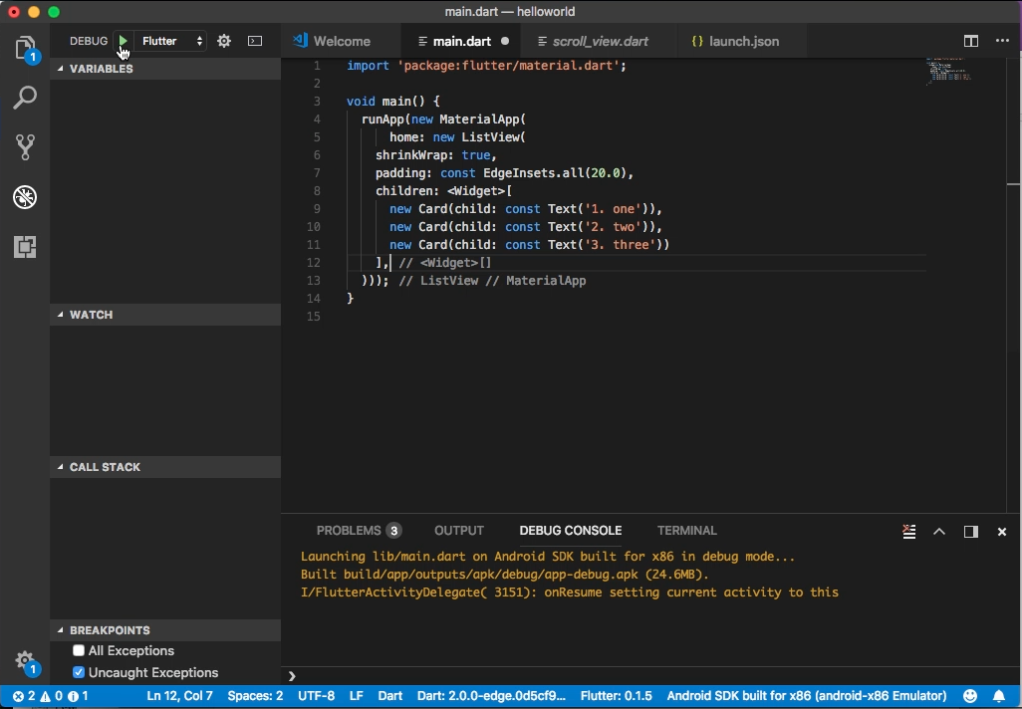
Task: Open the editor More Actions menu
Action: [x=1002, y=41]
